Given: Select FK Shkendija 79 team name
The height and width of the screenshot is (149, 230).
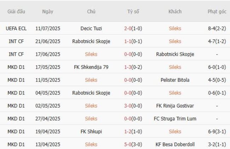Looking at the screenshot, I should 91,67.
